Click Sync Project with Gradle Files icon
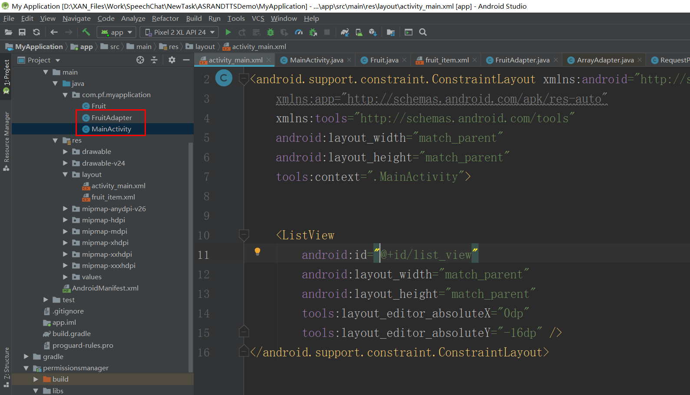Screen dimensions: 690x395 click(345, 32)
